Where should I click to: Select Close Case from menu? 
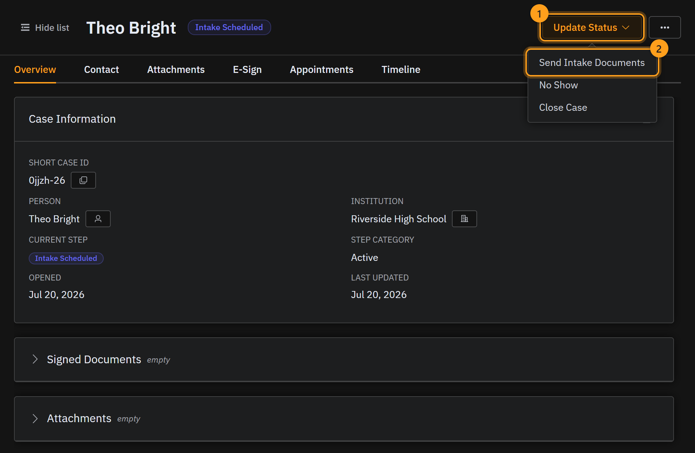(592, 107)
